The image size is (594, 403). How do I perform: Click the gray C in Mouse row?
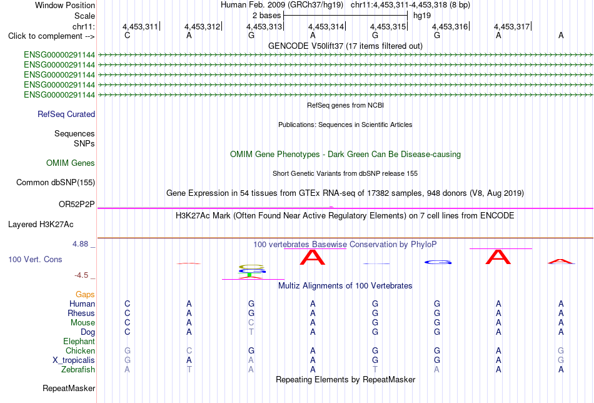(251, 323)
